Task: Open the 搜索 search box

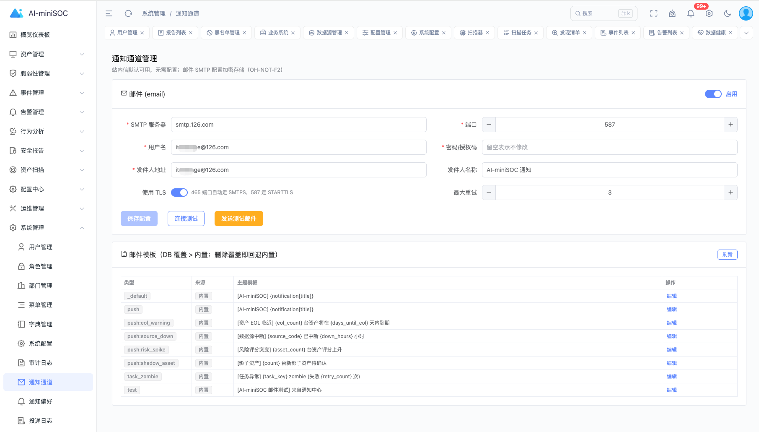Action: [604, 13]
